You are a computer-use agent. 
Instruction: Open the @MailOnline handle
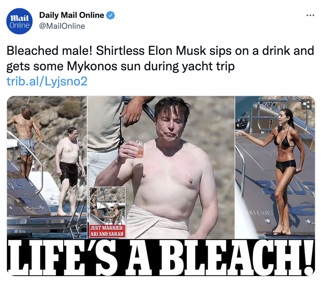[x=62, y=26]
